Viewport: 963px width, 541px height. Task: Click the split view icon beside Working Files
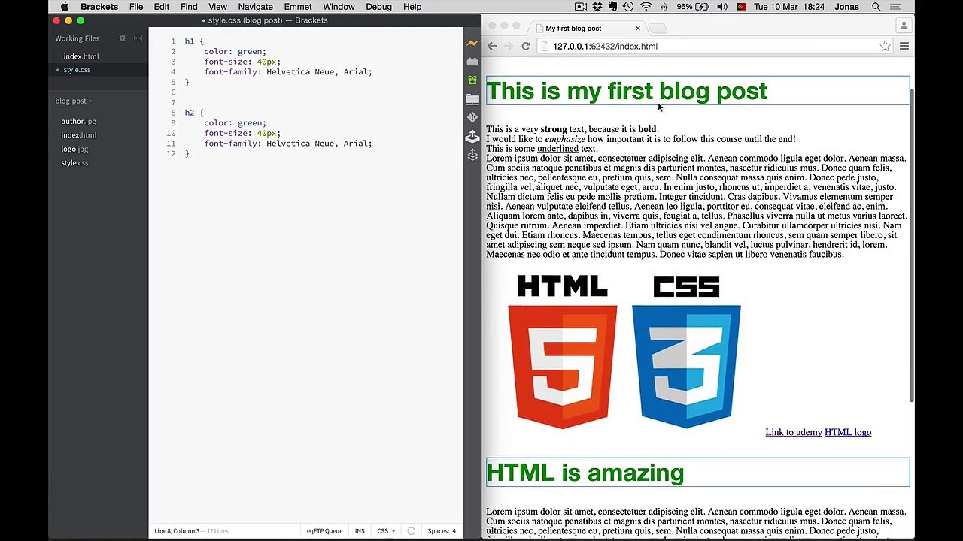click(138, 38)
